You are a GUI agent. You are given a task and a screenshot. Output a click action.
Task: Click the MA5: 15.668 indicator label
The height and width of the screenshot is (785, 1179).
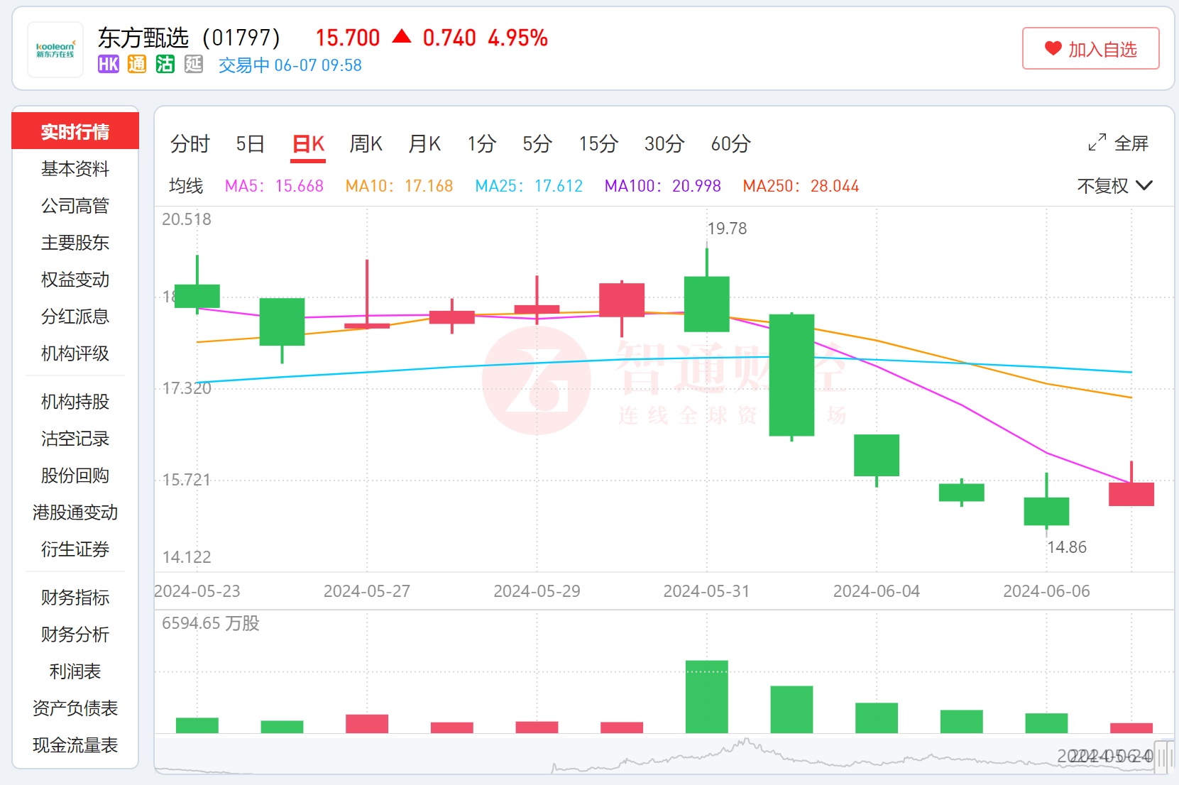tap(274, 186)
